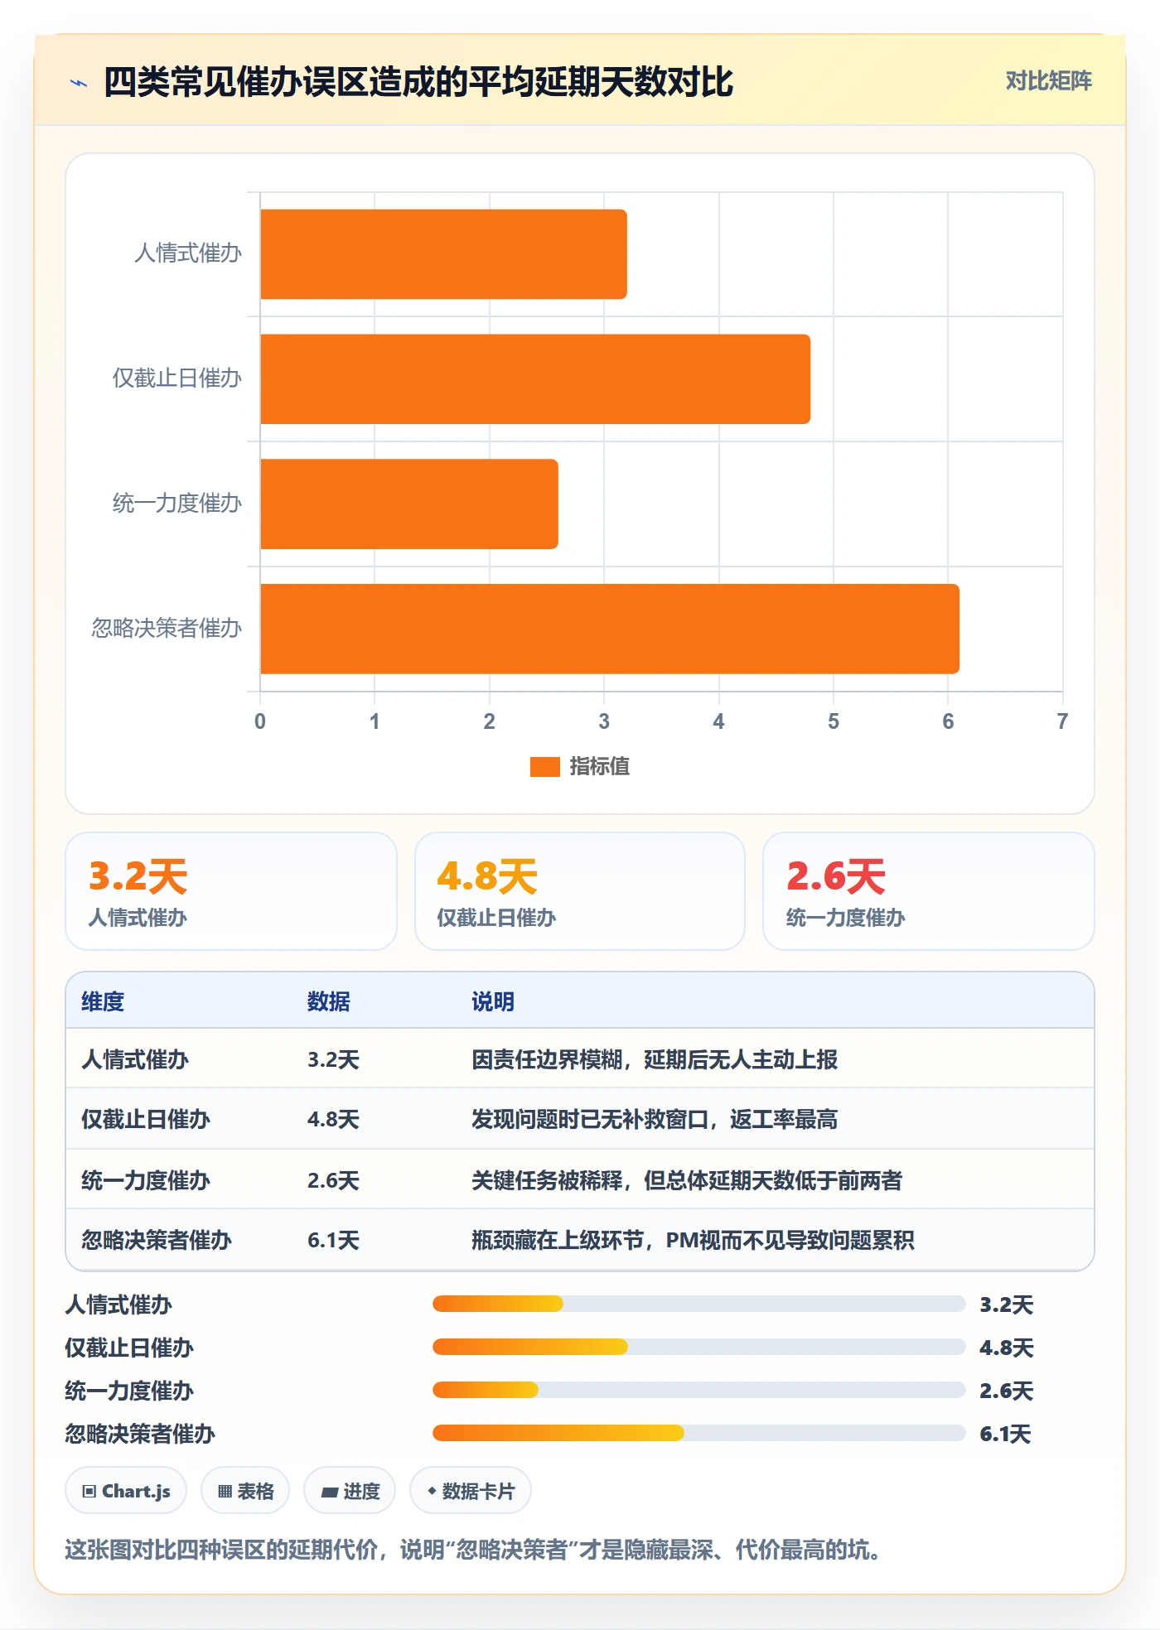Select the 忽略决策者催办 table row name

(x=157, y=1240)
